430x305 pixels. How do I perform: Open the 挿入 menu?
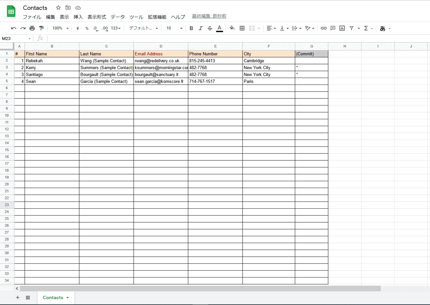78,17
